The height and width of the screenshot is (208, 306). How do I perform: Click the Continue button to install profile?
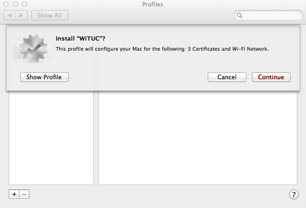coord(271,77)
